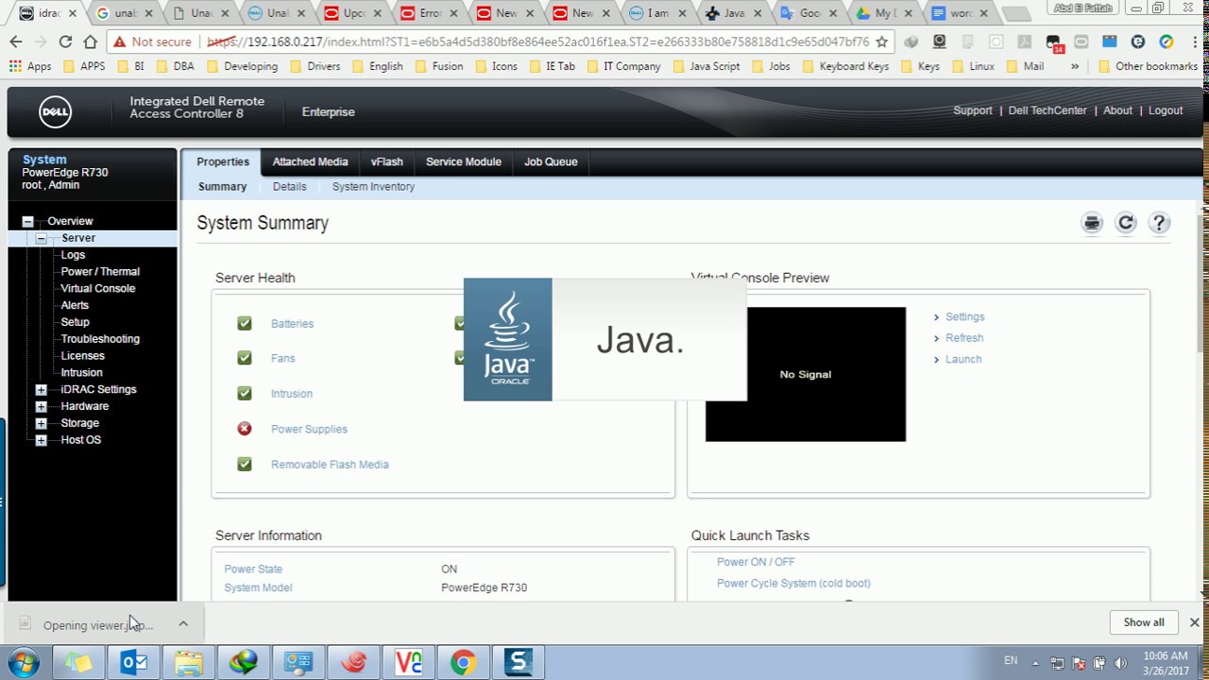The width and height of the screenshot is (1209, 680).
Task: Click the virtual console preview thumbnail
Action: tap(806, 374)
